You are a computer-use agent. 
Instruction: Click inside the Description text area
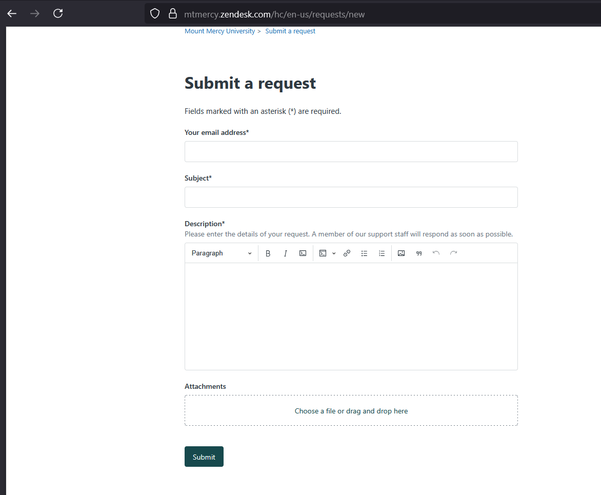click(x=351, y=315)
